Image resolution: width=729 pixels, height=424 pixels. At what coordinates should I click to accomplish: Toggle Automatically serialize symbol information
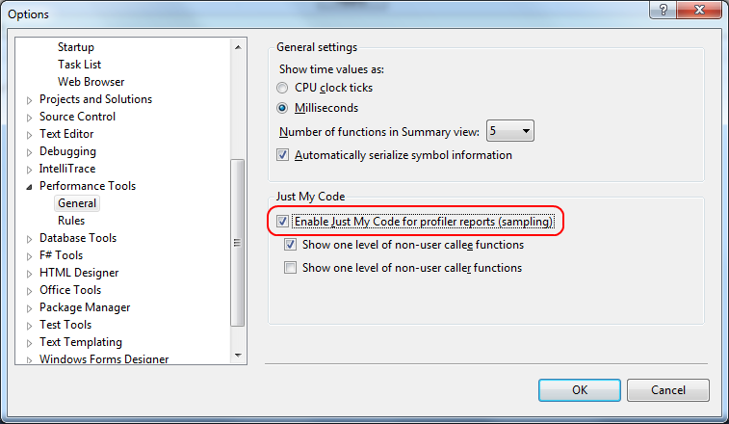point(283,155)
